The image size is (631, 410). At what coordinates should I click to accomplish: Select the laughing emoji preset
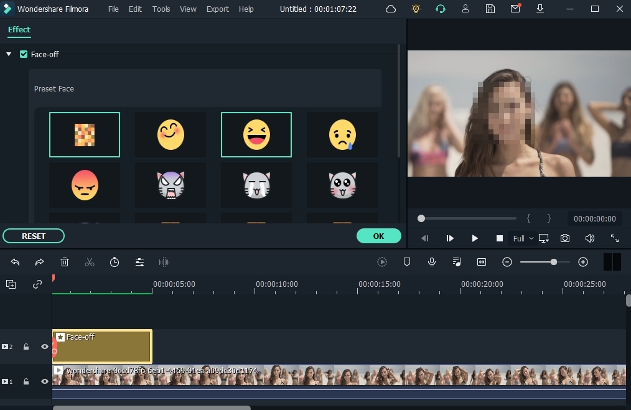256,134
